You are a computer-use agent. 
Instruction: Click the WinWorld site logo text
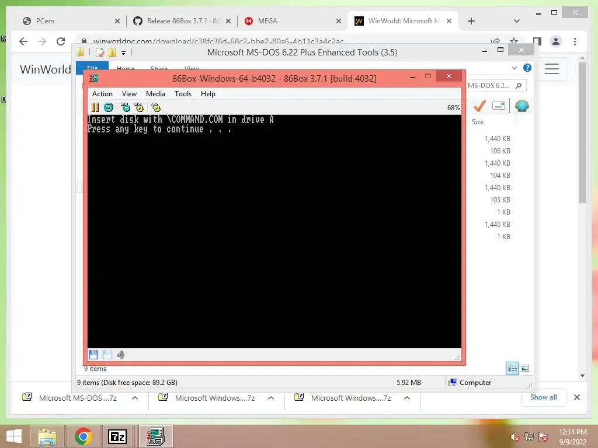click(x=46, y=69)
